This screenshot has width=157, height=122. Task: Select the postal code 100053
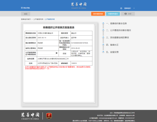(x=74, y=63)
